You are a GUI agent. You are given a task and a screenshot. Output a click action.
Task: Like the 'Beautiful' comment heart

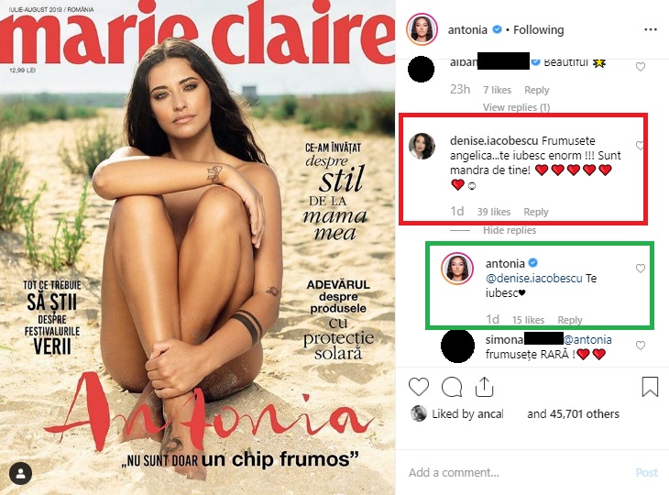[641, 67]
